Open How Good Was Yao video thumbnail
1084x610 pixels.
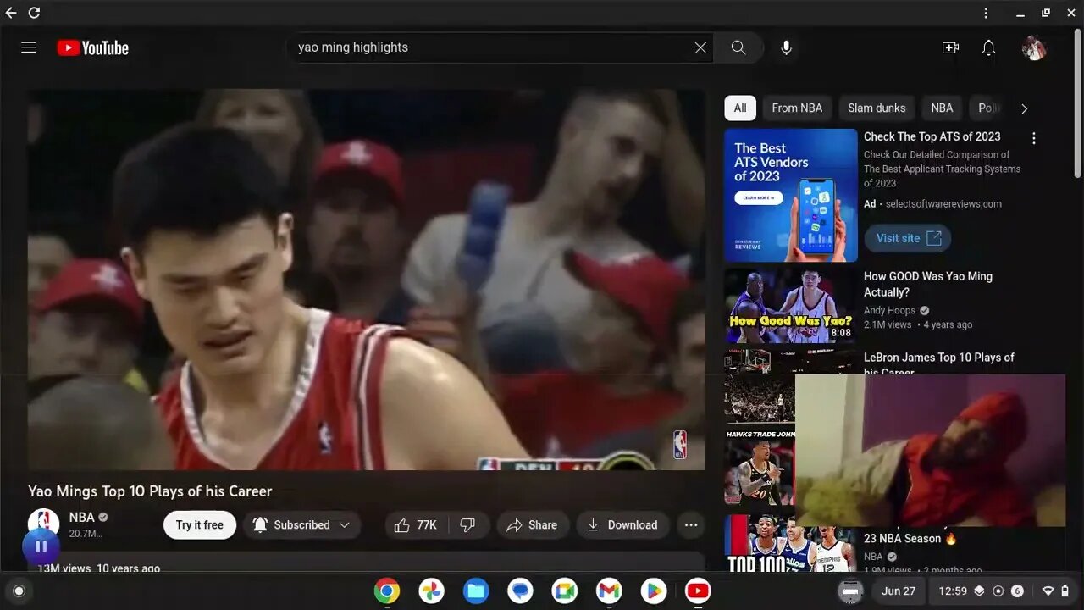click(791, 306)
